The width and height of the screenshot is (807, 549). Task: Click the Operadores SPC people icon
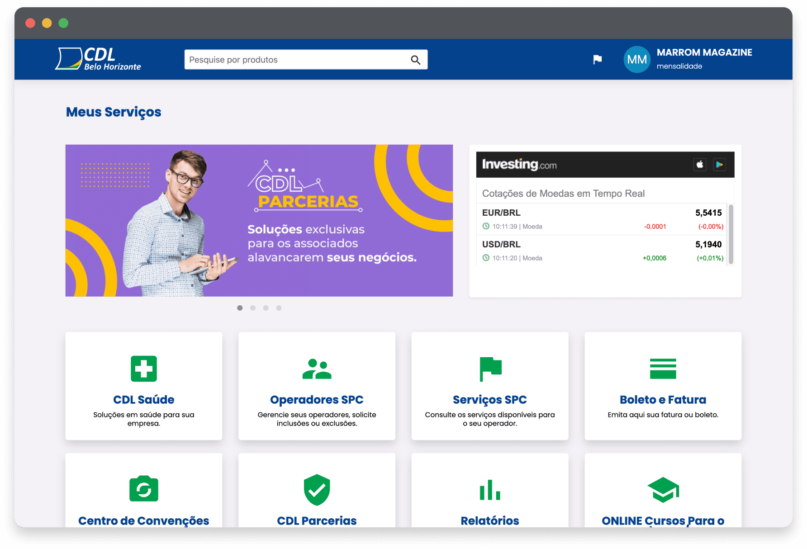pos(317,369)
